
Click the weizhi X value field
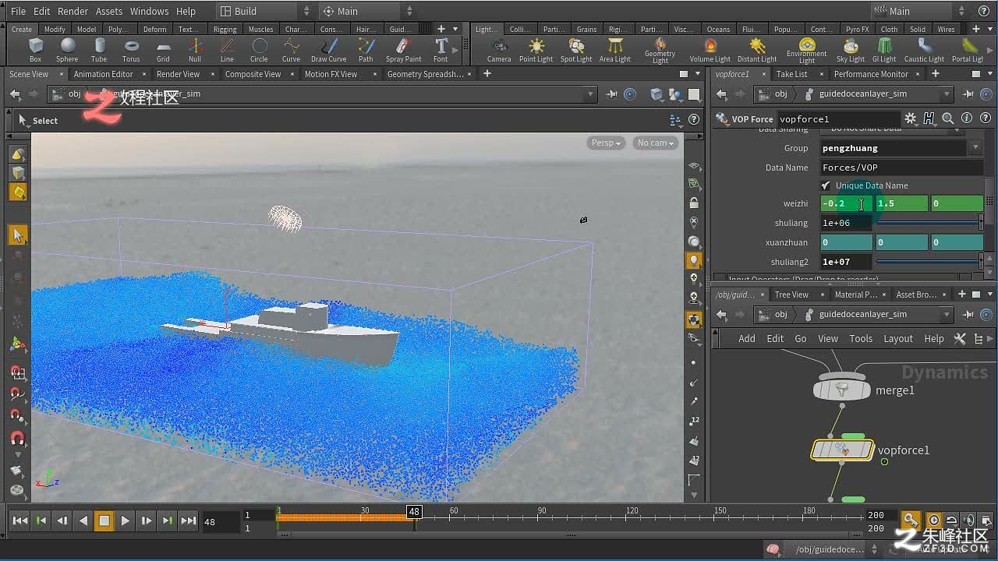pos(846,204)
